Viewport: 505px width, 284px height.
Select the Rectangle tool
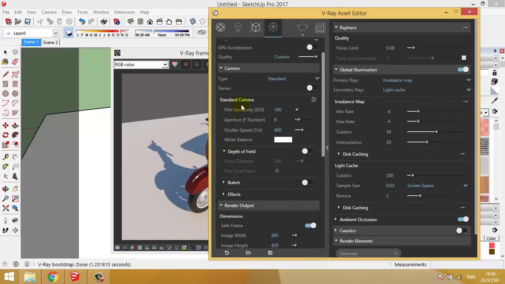pyautogui.click(x=6, y=84)
